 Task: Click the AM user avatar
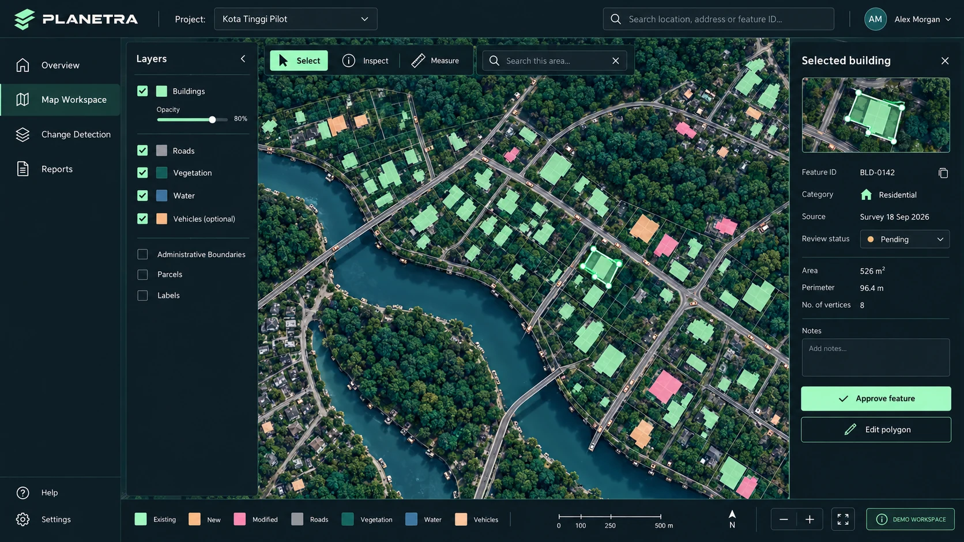pos(875,19)
